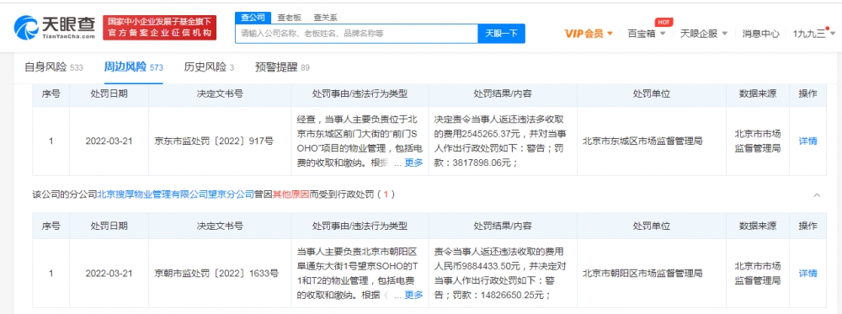Open 北京搜厚物业管理有限公司望京分公司 company link

pos(175,194)
